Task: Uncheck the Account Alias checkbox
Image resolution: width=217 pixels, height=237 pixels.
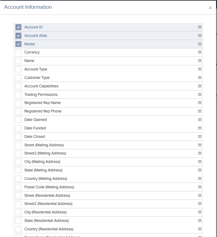Action: [x=18, y=36]
